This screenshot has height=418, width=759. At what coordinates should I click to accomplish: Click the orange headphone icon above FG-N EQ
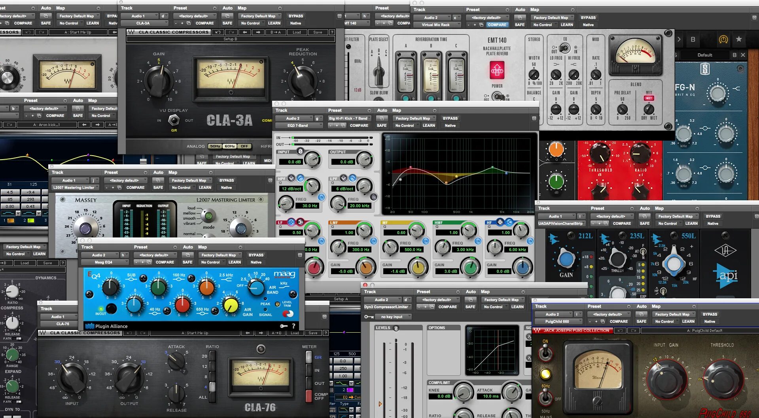[x=723, y=40]
